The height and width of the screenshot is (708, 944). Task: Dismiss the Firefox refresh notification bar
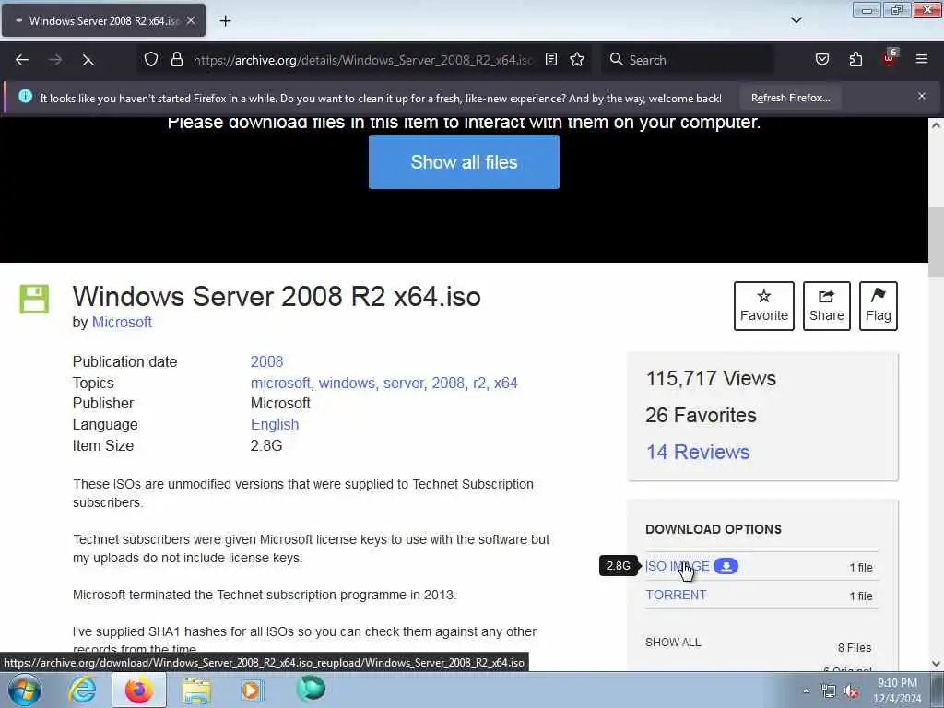click(922, 96)
